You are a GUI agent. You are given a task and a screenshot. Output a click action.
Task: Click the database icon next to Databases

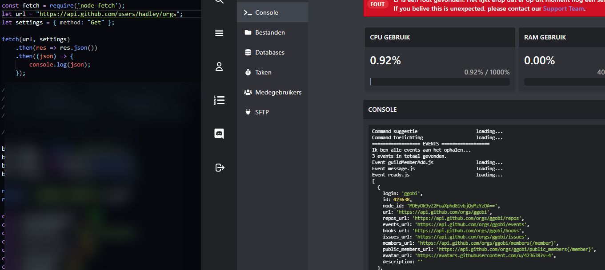(248, 52)
